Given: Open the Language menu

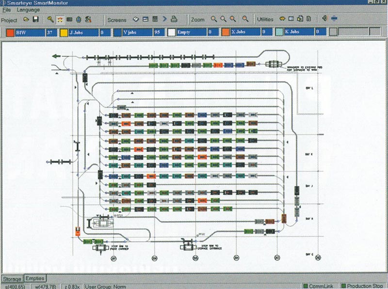Looking at the screenshot, I should (x=28, y=10).
